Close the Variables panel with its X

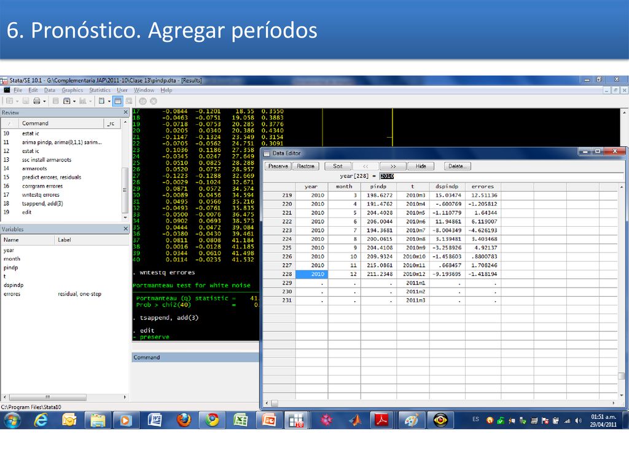(x=125, y=229)
